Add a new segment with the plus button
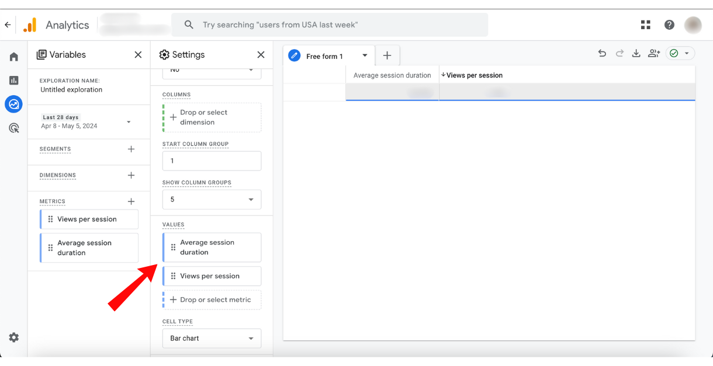 [x=131, y=149]
